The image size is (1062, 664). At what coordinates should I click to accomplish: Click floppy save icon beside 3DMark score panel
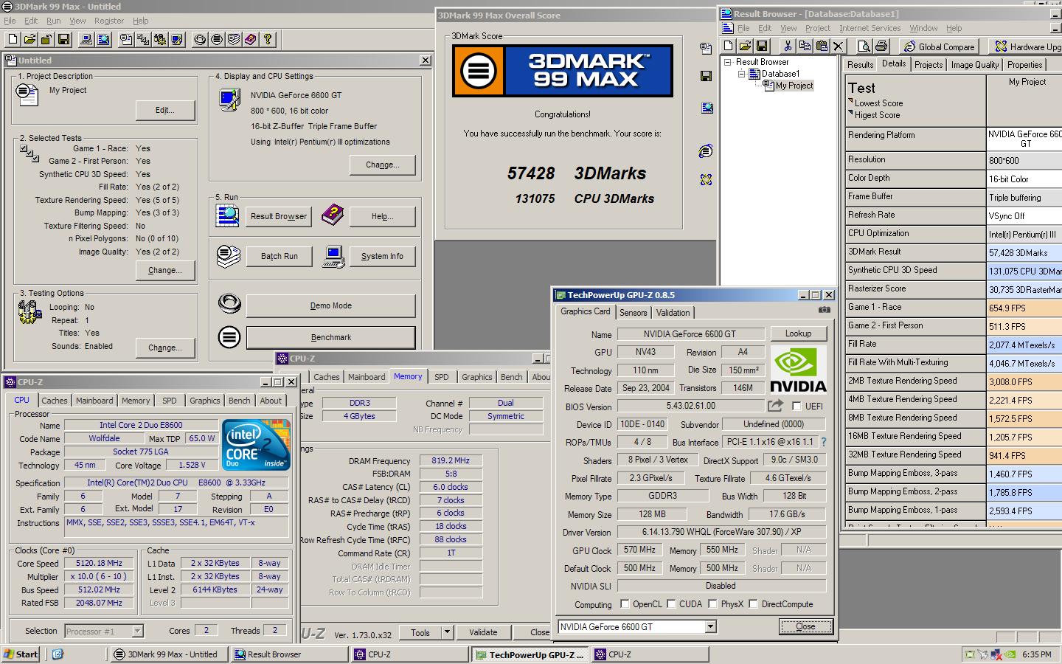(x=706, y=75)
